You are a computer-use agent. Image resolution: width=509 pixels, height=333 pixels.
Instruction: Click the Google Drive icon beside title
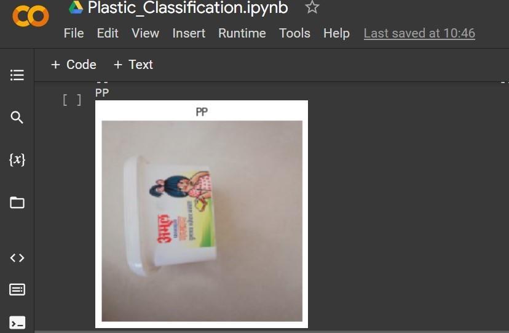76,7
